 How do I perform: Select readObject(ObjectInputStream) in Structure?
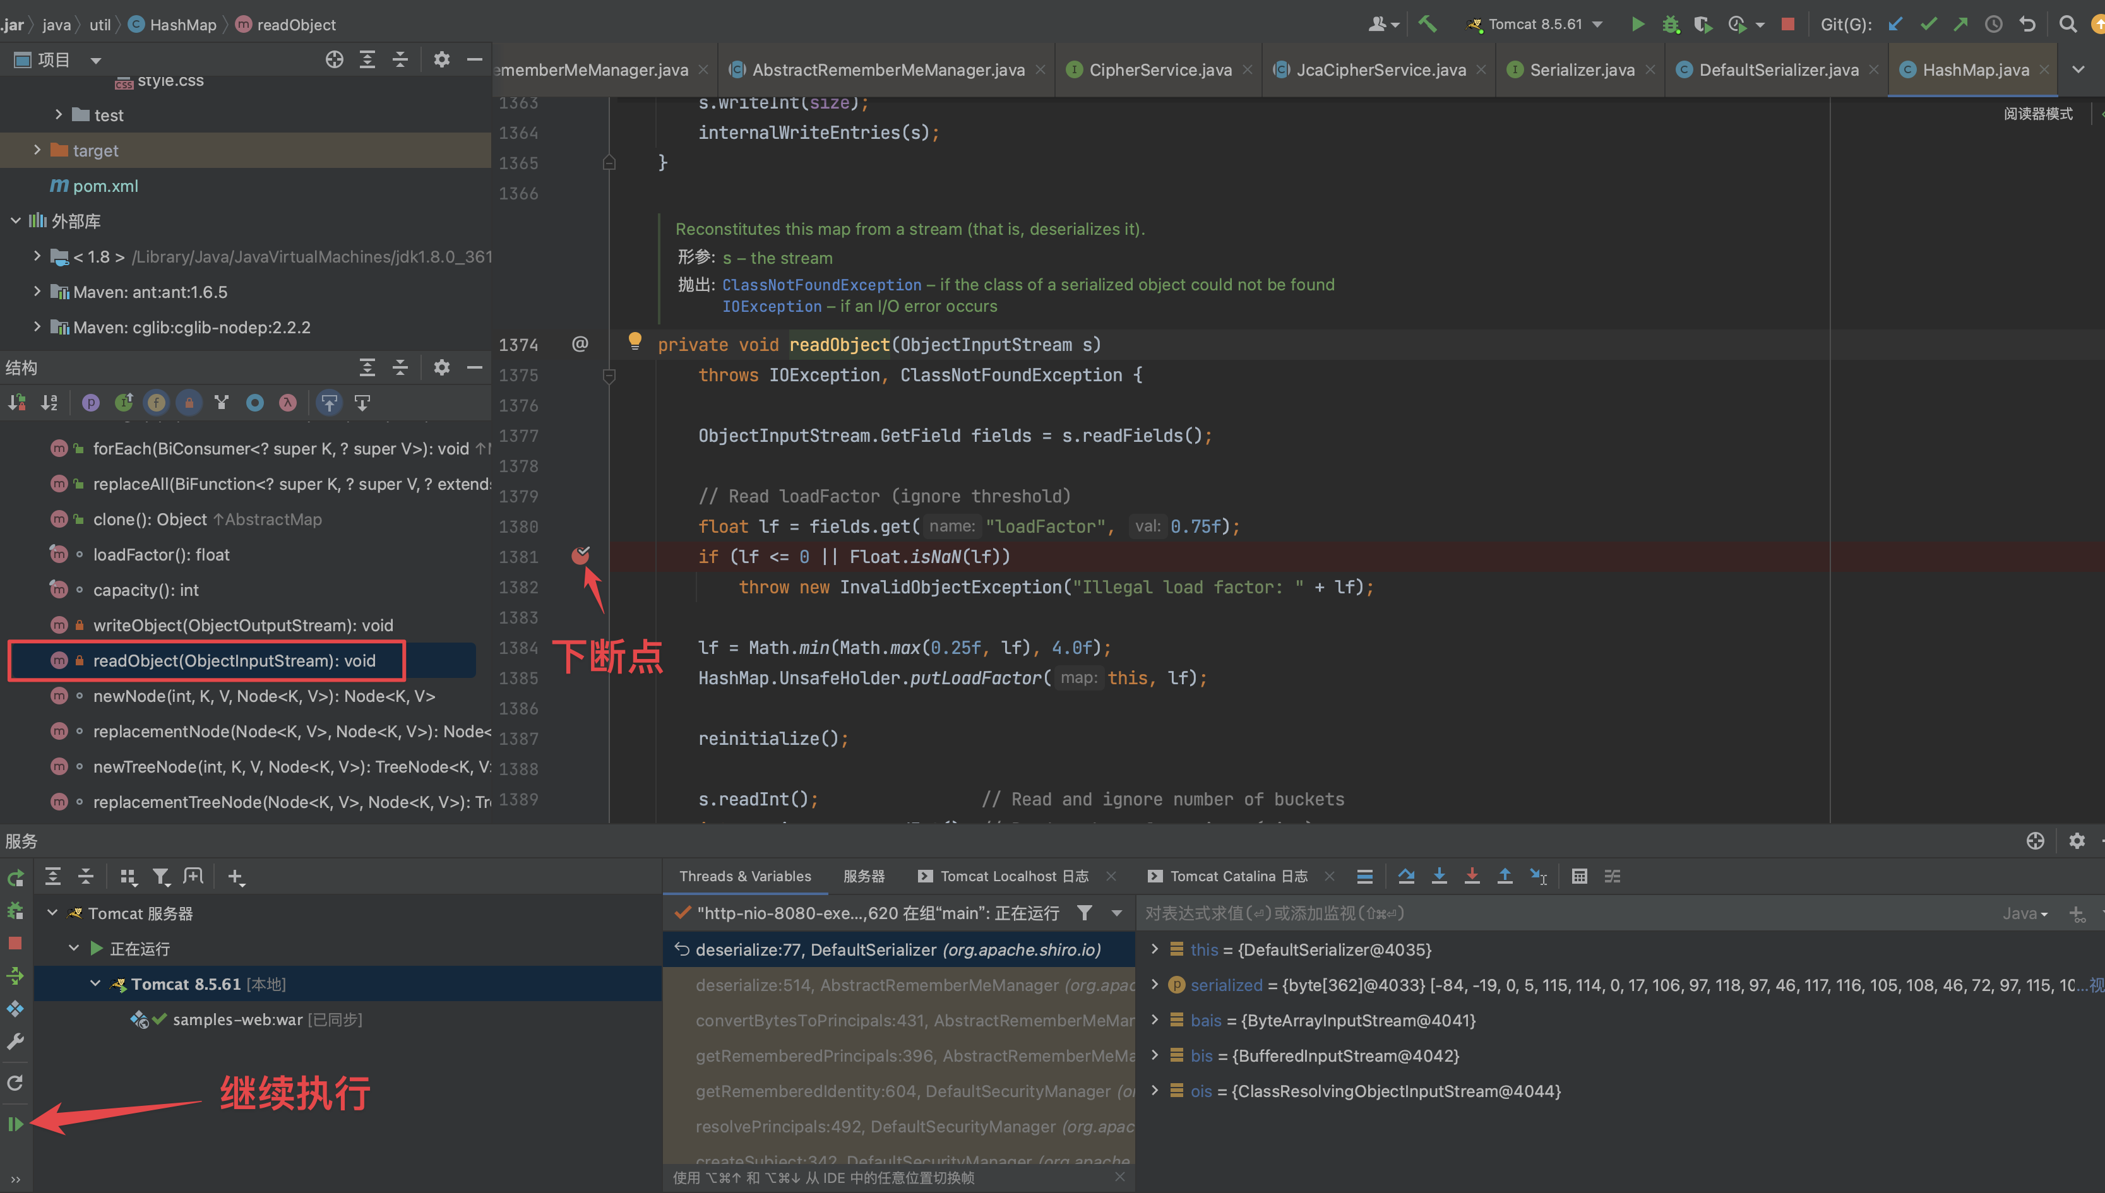pyautogui.click(x=234, y=660)
